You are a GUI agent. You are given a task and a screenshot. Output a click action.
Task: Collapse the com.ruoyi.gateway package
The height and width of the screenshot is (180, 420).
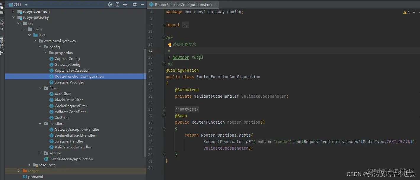coord(35,41)
